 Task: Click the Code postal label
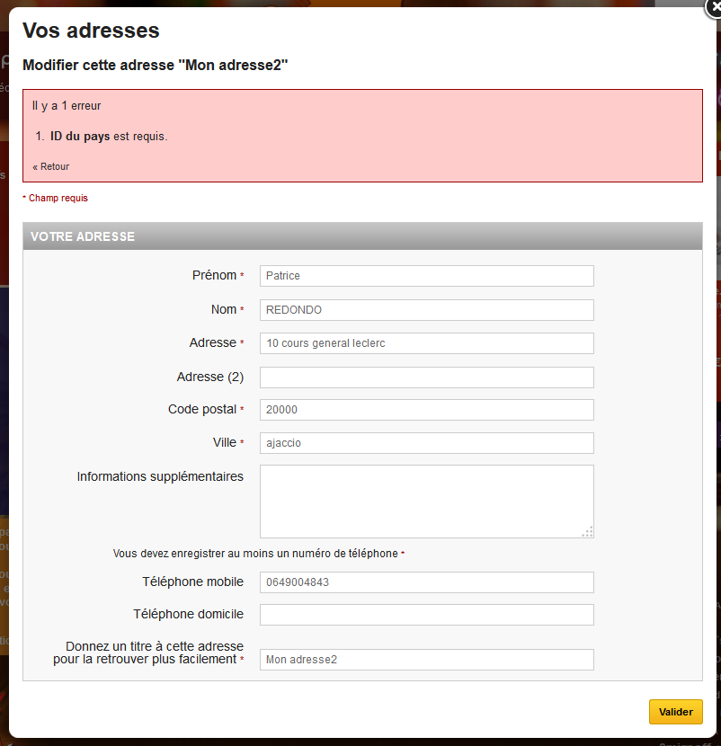[x=202, y=409]
